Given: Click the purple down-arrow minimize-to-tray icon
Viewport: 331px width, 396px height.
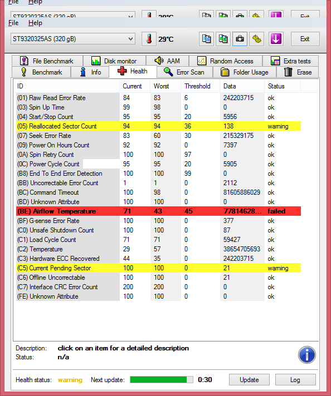Looking at the screenshot, I should [276, 39].
